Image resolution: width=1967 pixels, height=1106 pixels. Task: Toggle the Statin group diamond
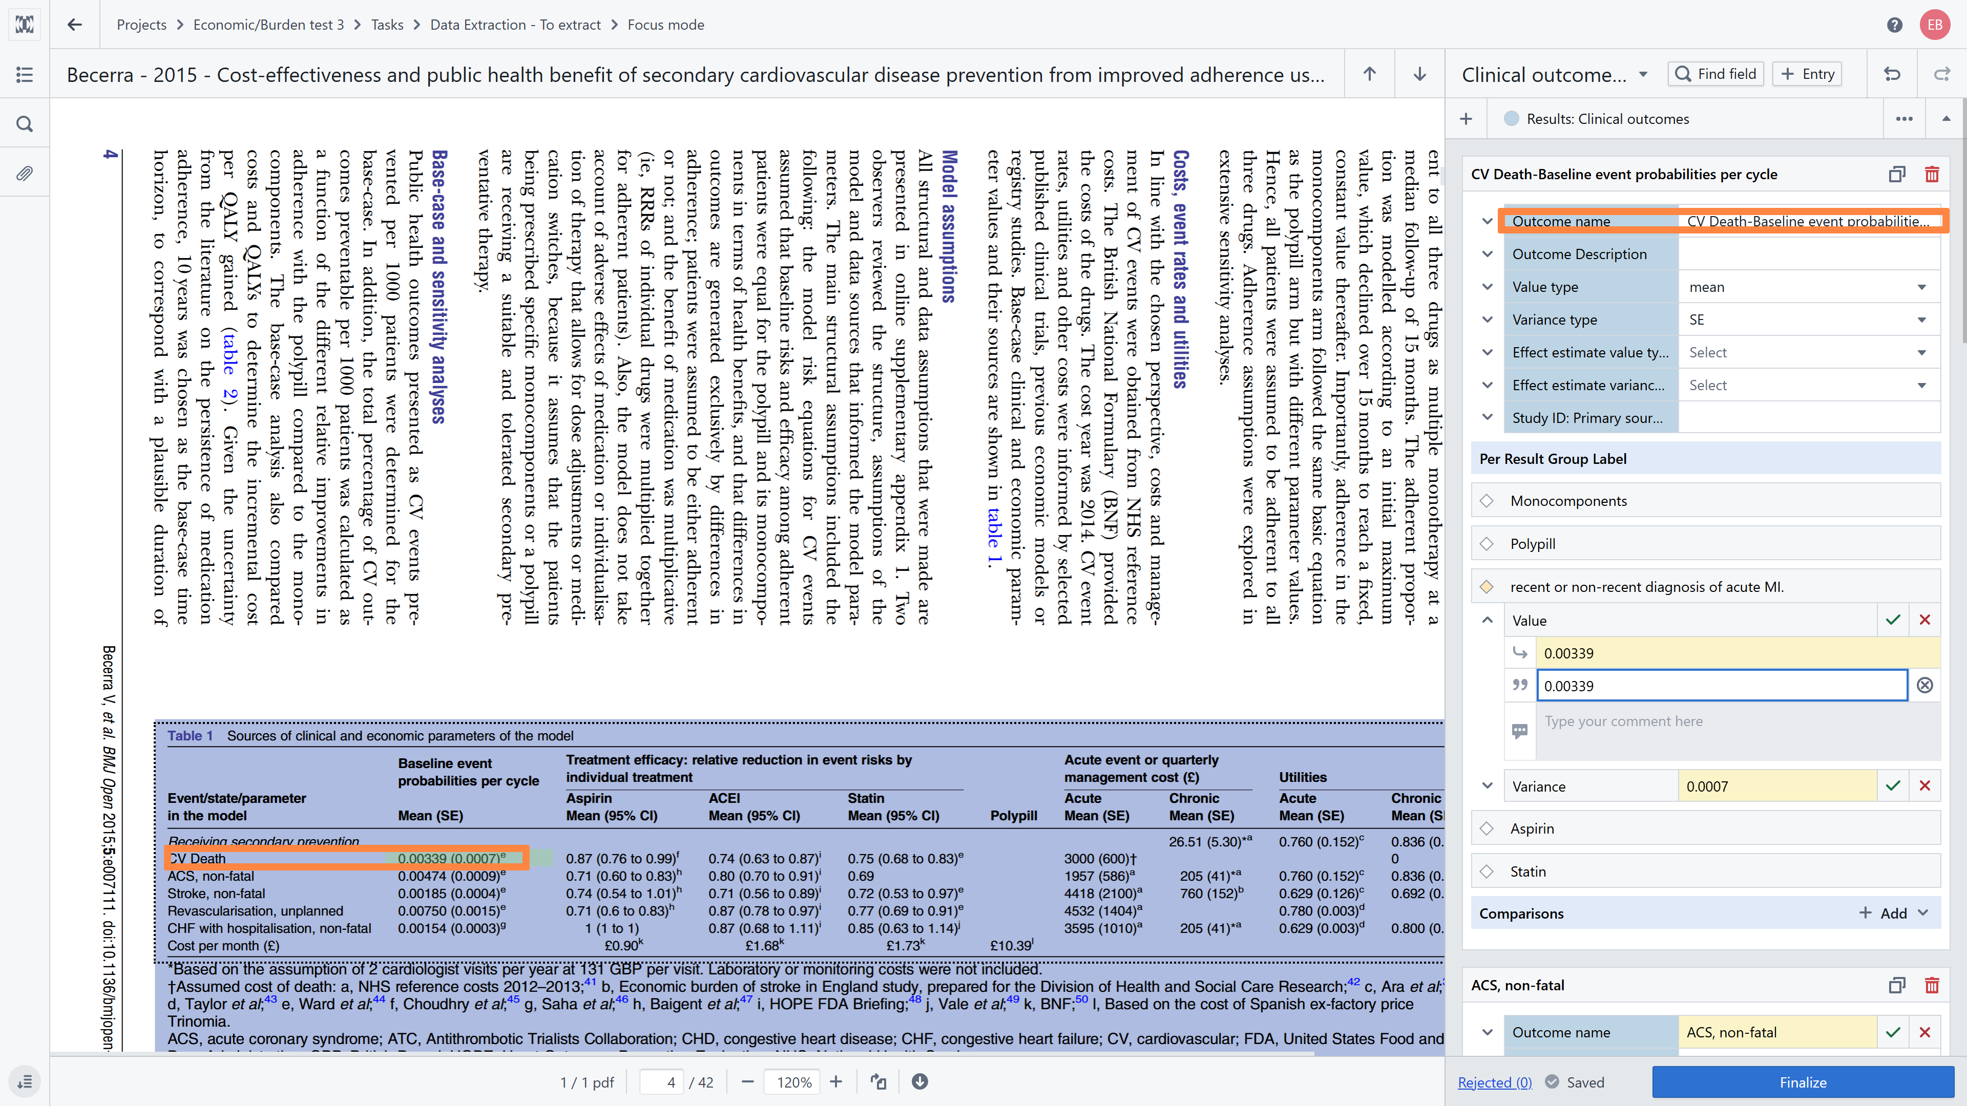[1487, 871]
